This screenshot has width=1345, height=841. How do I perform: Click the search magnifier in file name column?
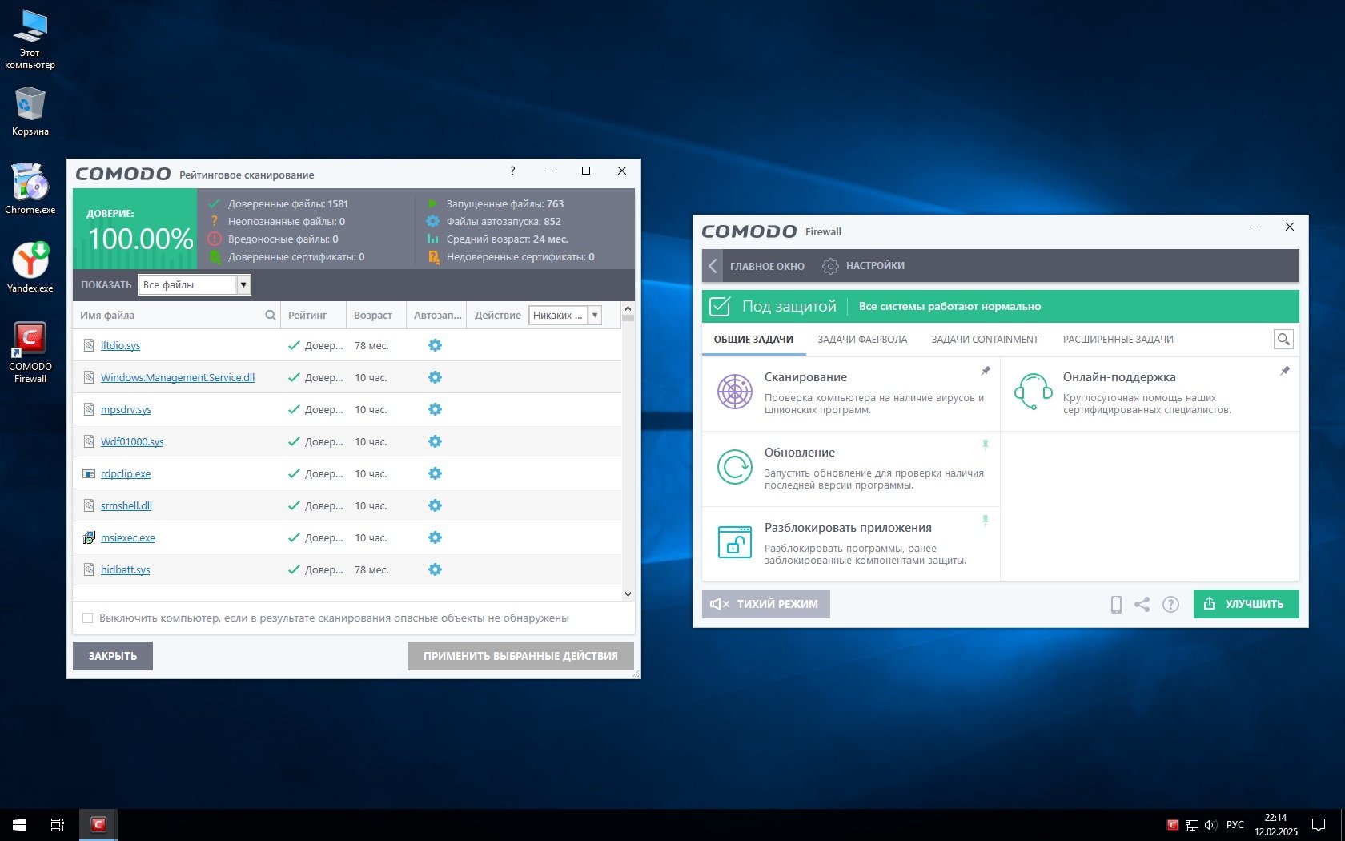click(271, 316)
